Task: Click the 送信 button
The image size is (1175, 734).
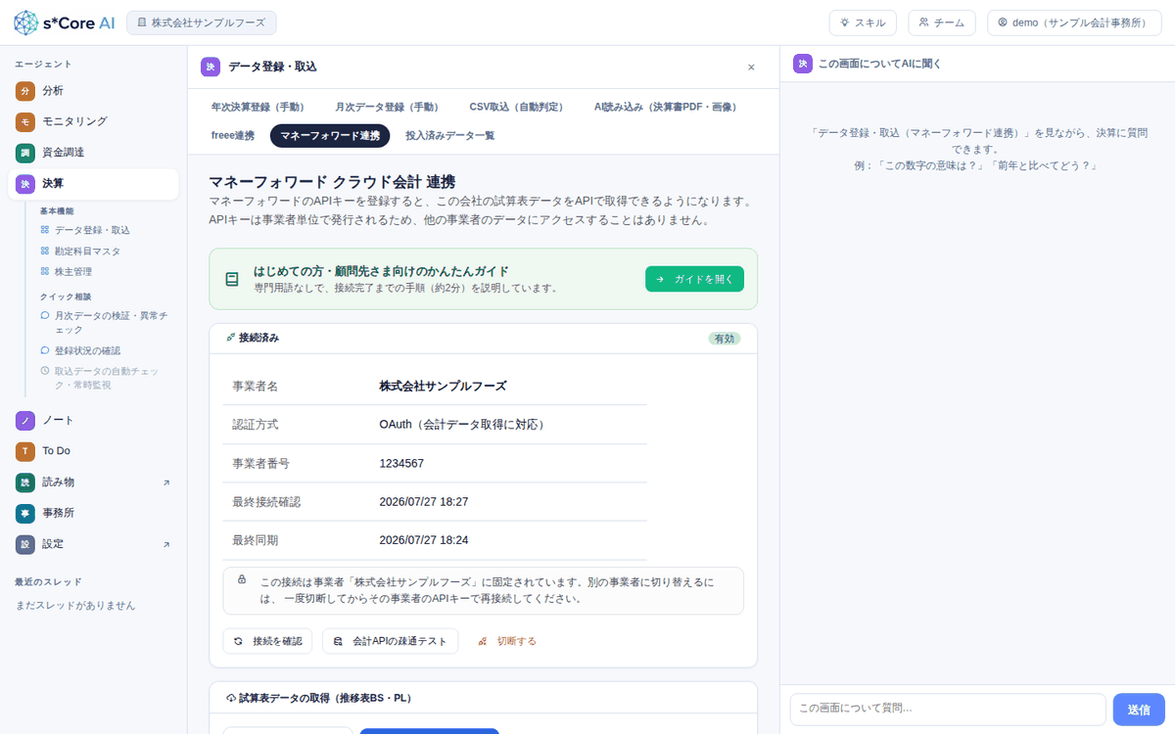Action: pos(1139,709)
